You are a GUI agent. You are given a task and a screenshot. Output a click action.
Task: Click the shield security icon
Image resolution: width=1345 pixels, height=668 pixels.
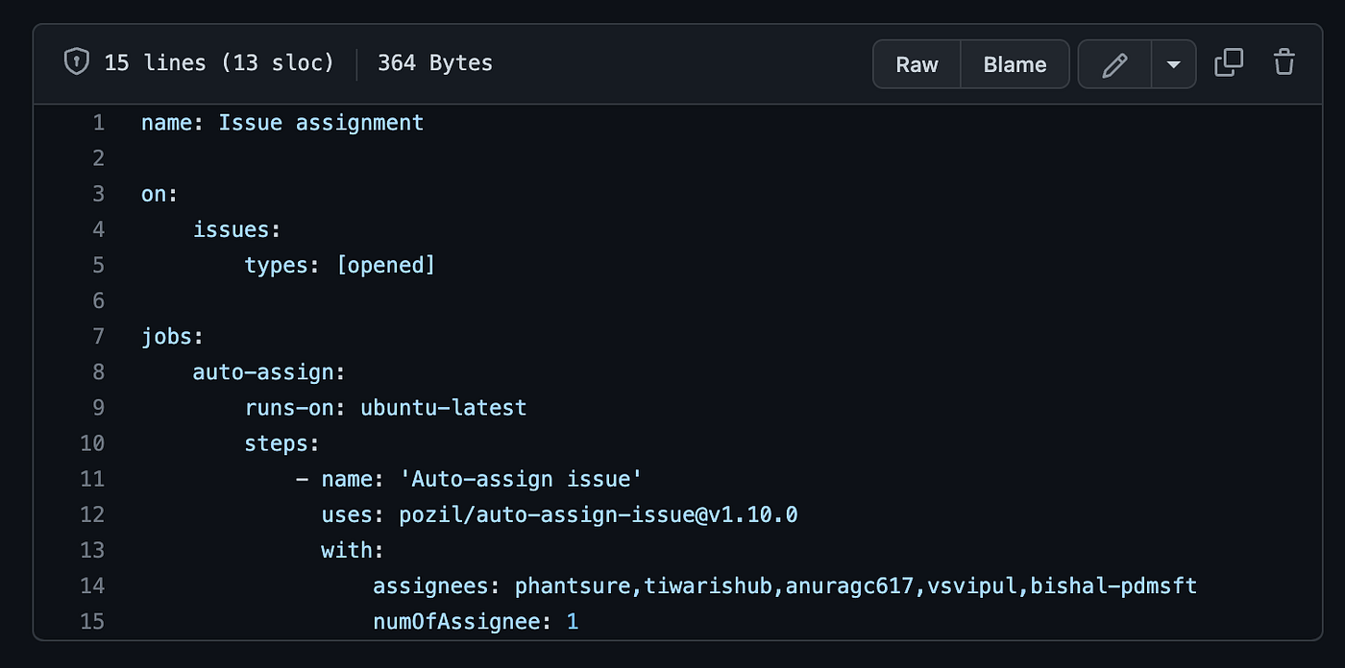[x=76, y=63]
